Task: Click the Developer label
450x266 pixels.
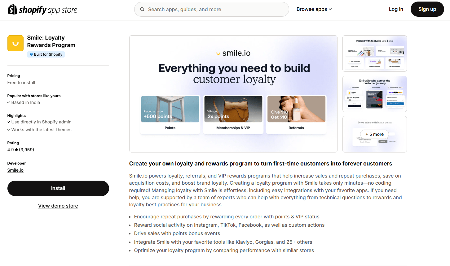Action: click(x=16, y=163)
